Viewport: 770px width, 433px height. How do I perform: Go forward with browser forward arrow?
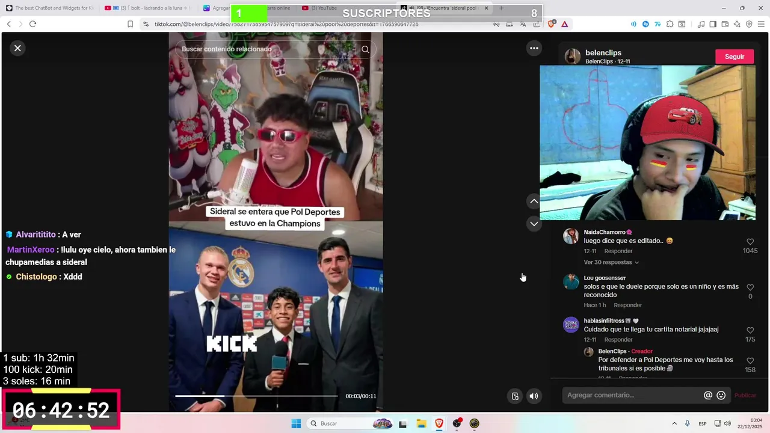coord(20,24)
